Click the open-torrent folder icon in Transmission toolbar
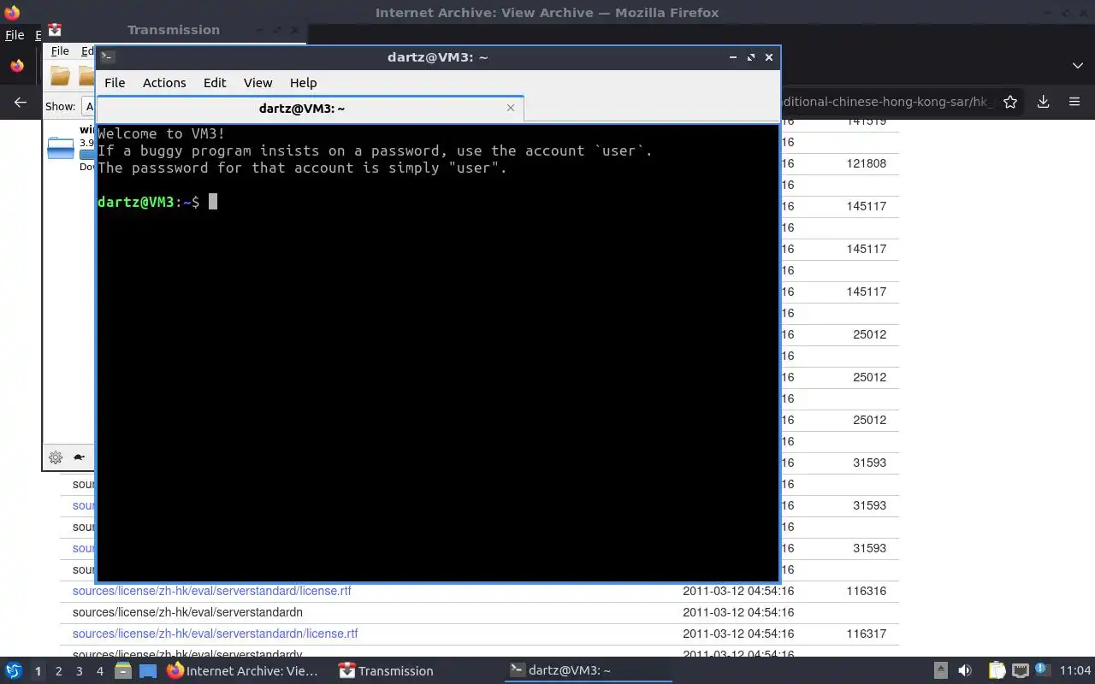Viewport: 1095px width, 684px height. [60, 76]
